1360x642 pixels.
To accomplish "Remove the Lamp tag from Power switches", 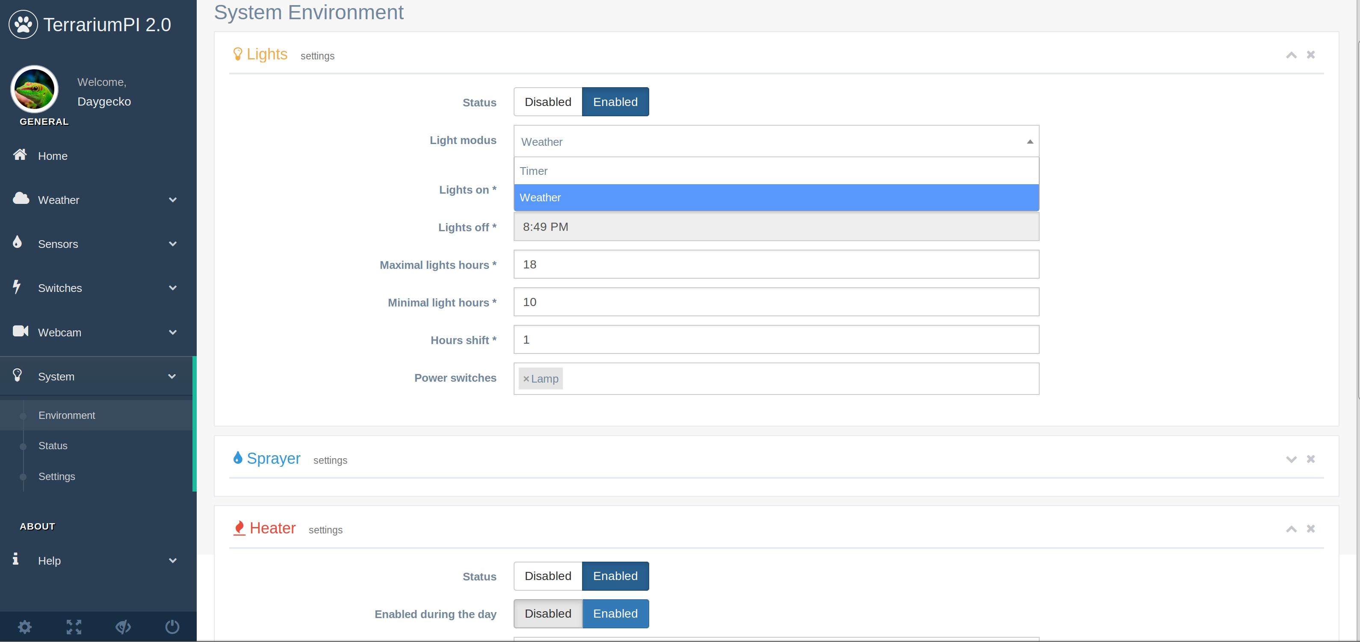I will pos(526,379).
